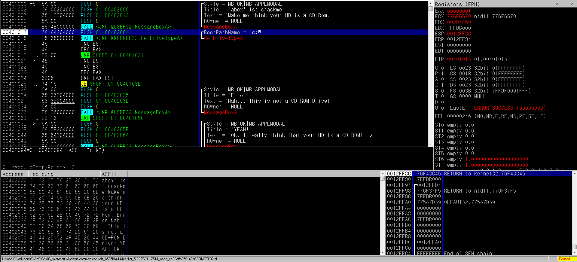Click the C flag value in registers
Viewport: 577px width, 262px height.
pos(442,68)
